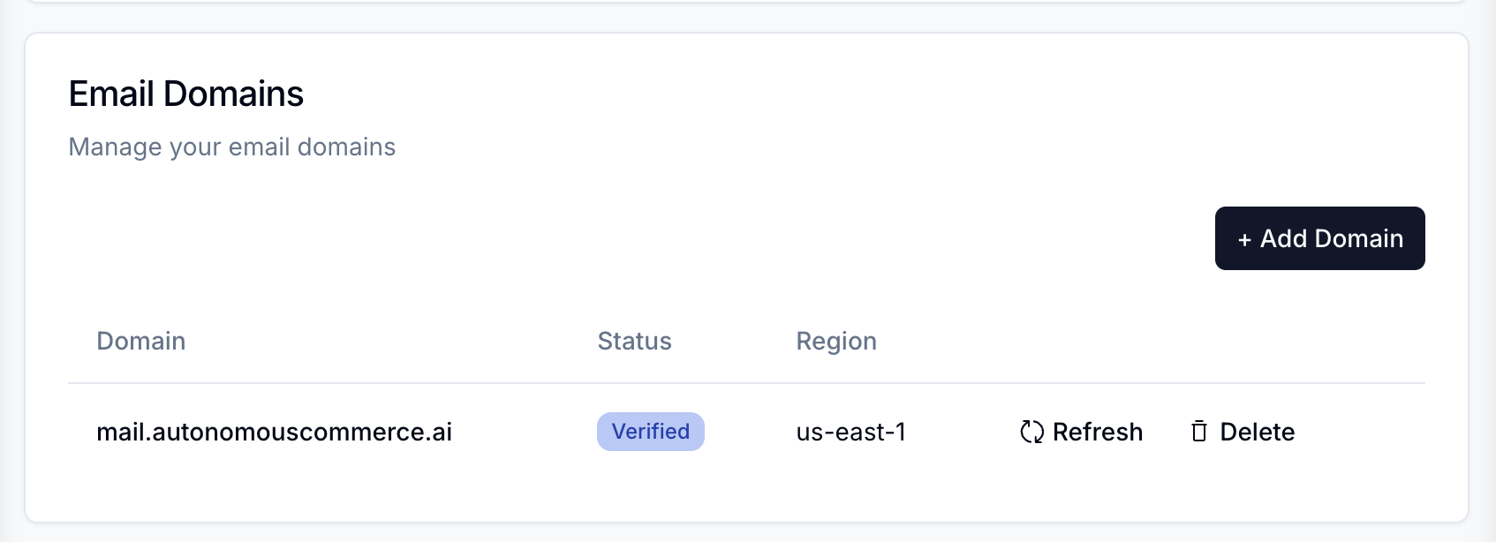The width and height of the screenshot is (1496, 542).
Task: Select the domain name mail.autonomouscommerce.ai
Action: click(275, 432)
